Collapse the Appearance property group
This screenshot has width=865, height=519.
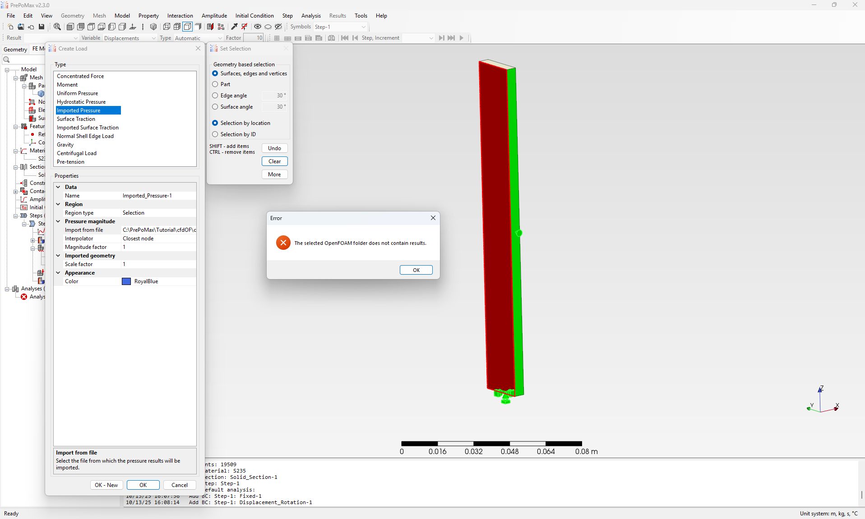point(58,273)
